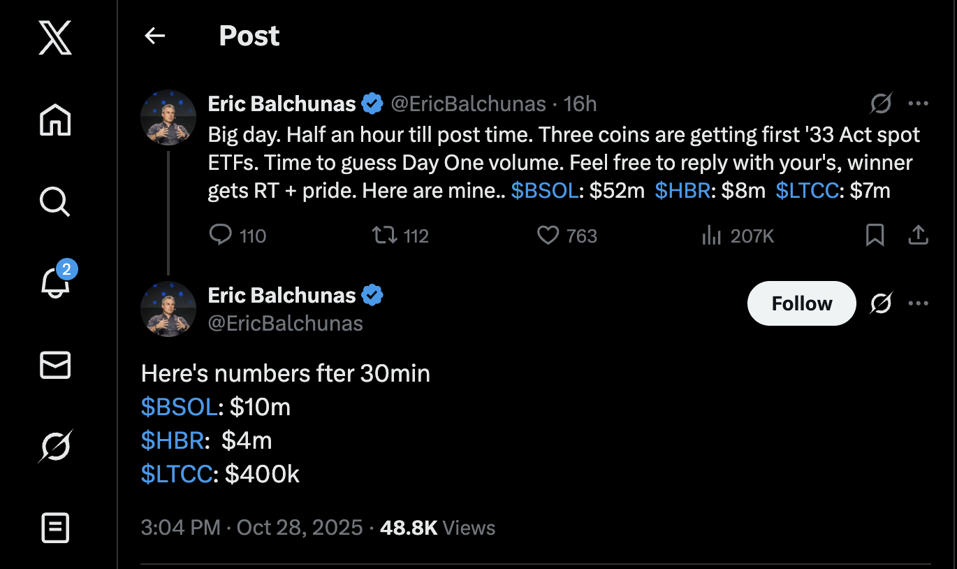Open the Lists icon in sidebar

[x=55, y=528]
